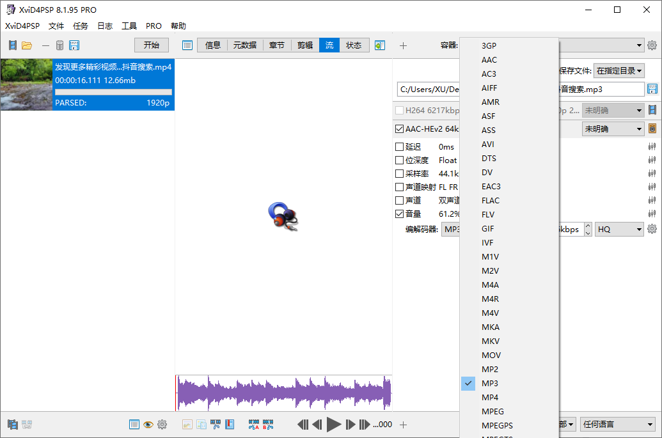662x438 pixels.
Task: Switch to the 元数据 tab
Action: (x=244, y=45)
